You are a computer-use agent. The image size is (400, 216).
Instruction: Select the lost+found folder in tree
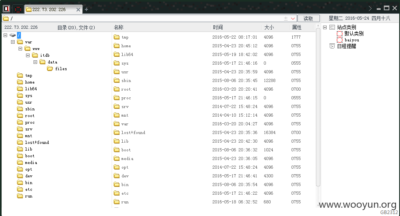click(x=33, y=142)
